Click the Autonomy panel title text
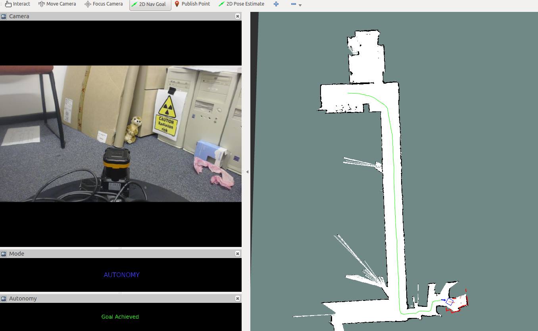The width and height of the screenshot is (538, 331). pyautogui.click(x=23, y=298)
